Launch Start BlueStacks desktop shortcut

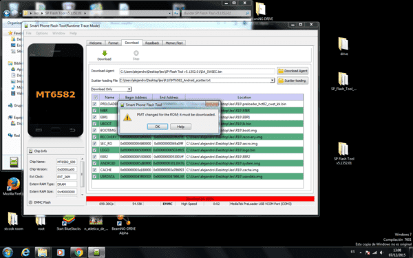tap(68, 222)
